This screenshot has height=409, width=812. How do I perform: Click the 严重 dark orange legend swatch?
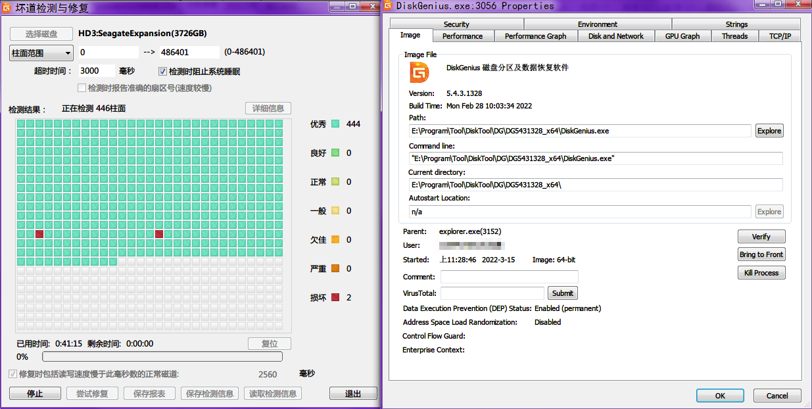(335, 268)
